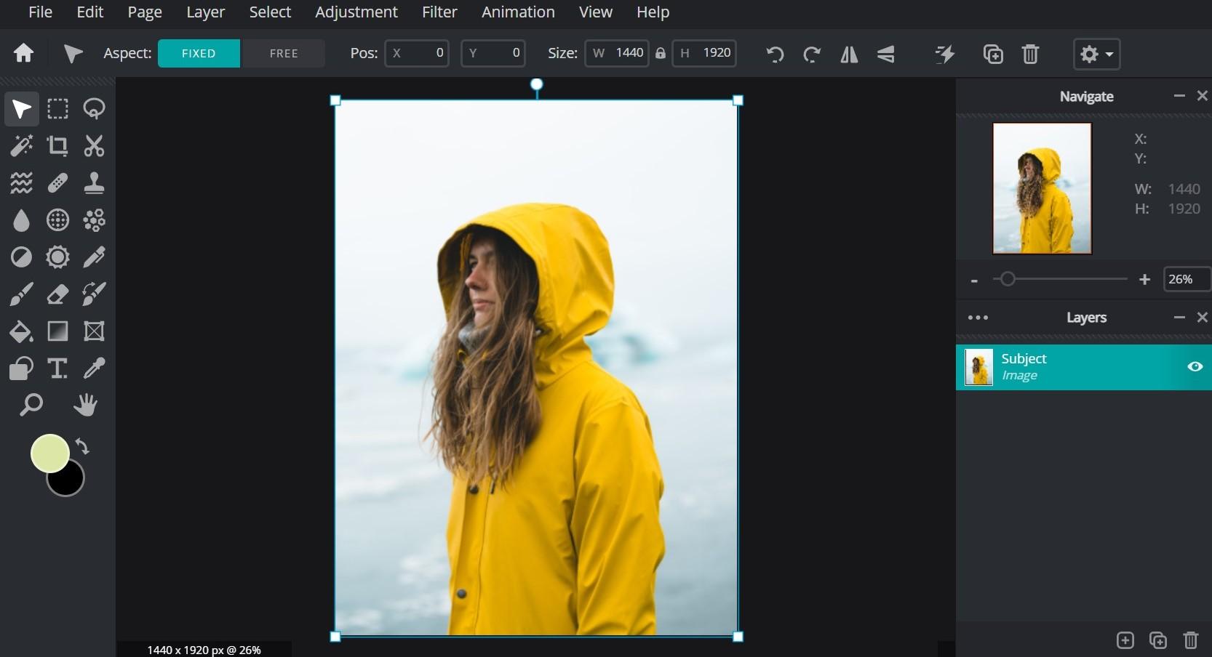Select the Text tool
Image resolution: width=1212 pixels, height=657 pixels.
(x=57, y=368)
